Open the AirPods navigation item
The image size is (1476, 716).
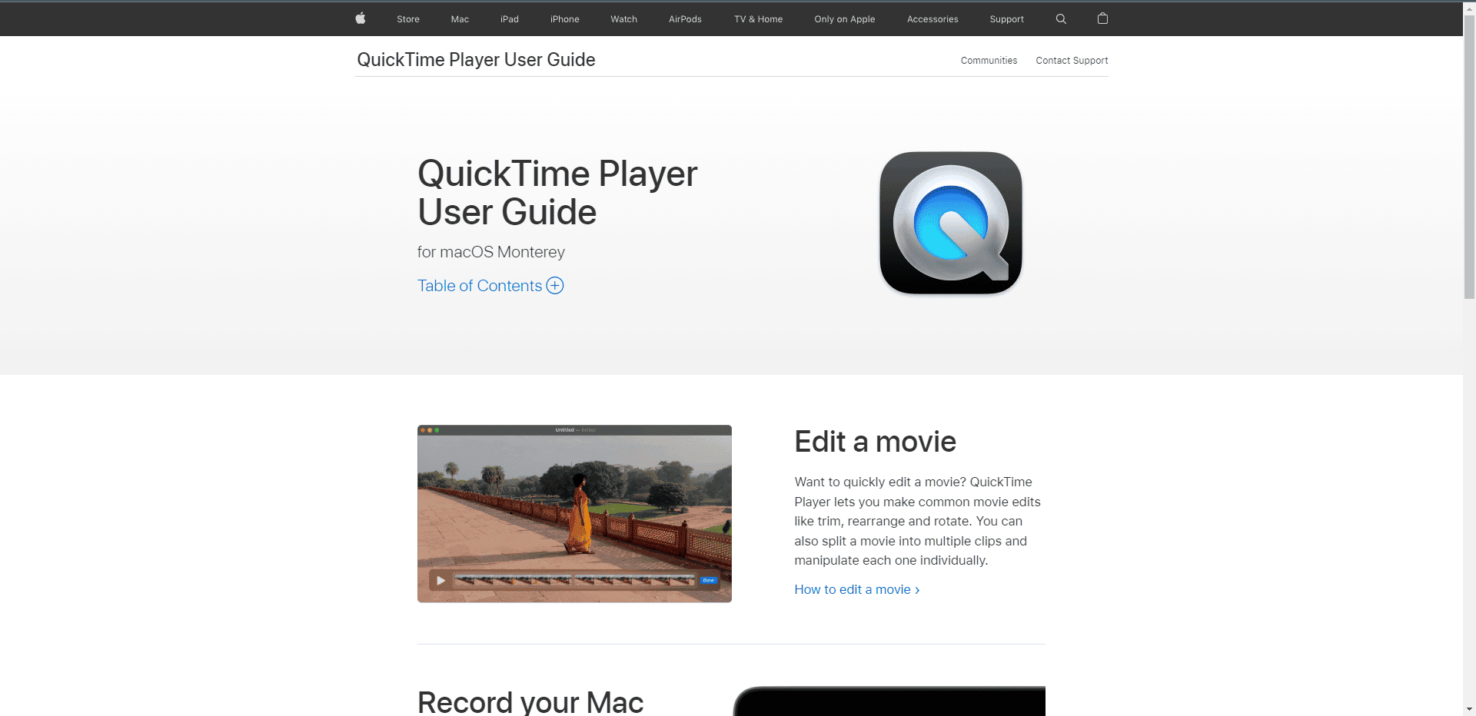[684, 18]
